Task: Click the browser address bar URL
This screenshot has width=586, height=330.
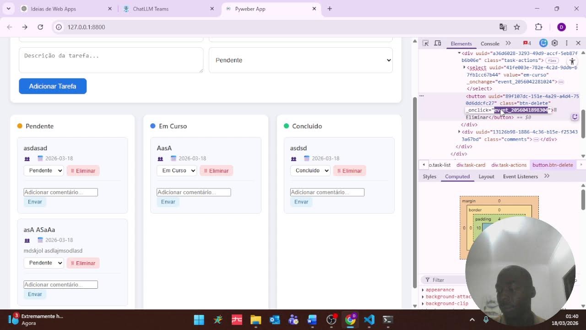Action: (86, 27)
